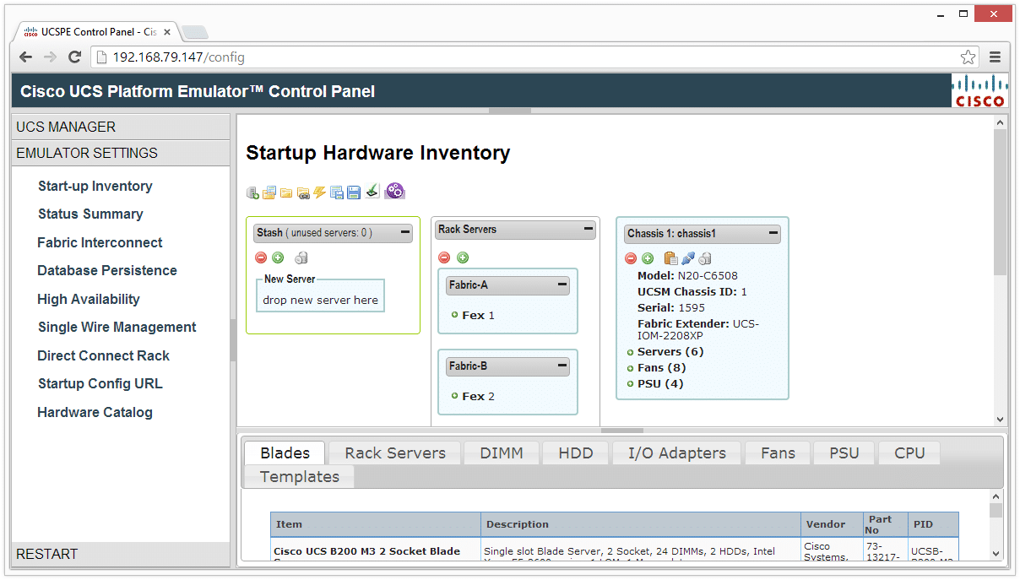Click the green plus icon in Stash panel

(278, 258)
